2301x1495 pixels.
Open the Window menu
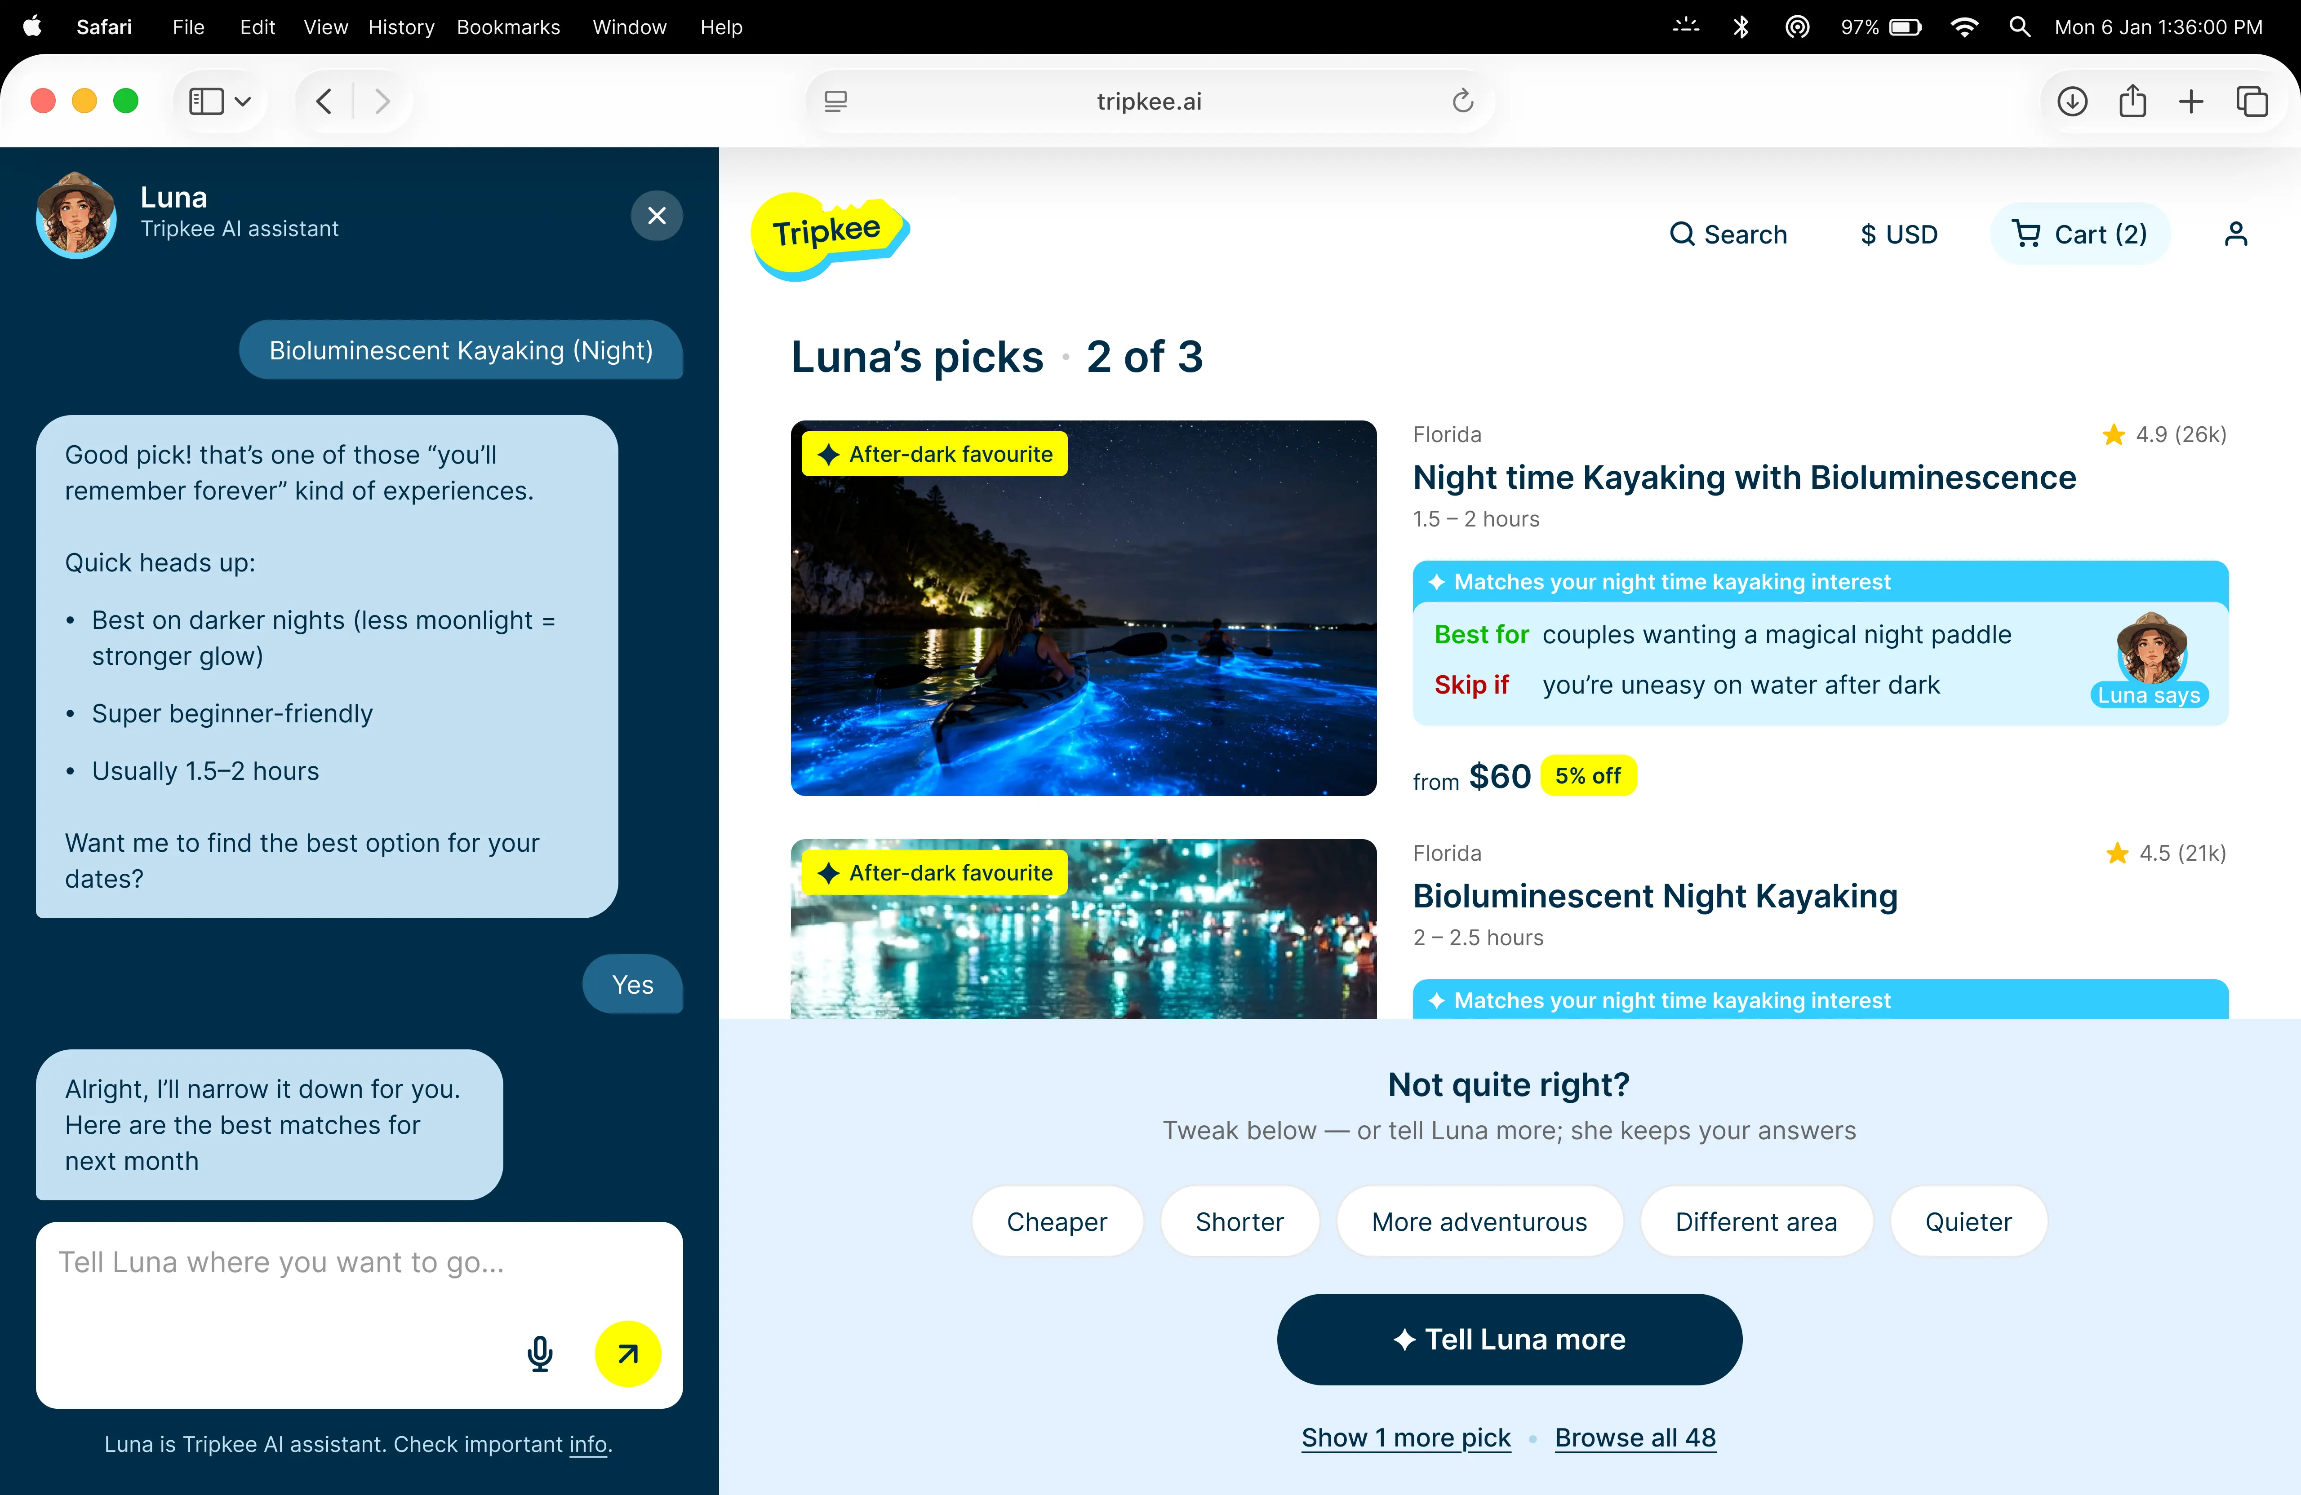click(629, 26)
